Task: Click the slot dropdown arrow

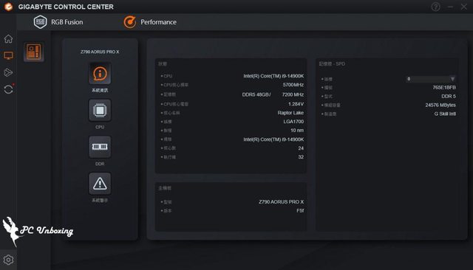Action: 452,79
